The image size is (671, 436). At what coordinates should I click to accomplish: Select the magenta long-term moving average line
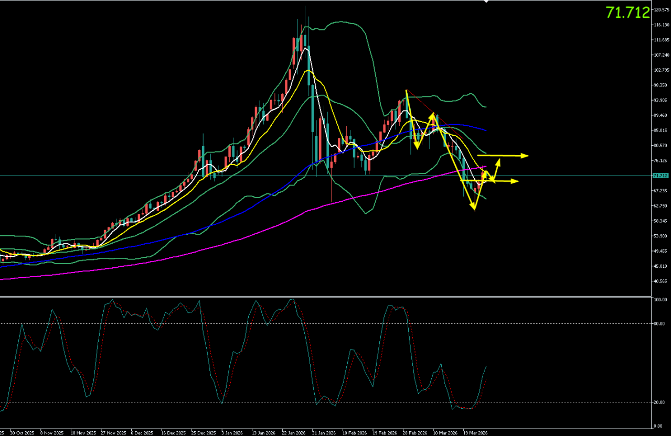210,248
